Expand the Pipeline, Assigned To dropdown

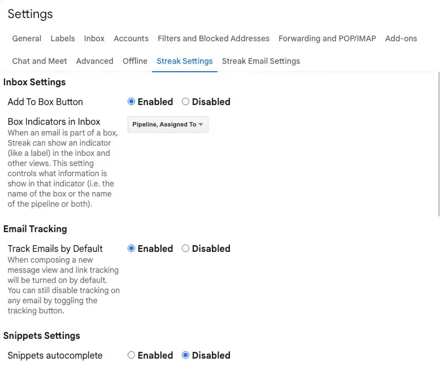tap(168, 124)
